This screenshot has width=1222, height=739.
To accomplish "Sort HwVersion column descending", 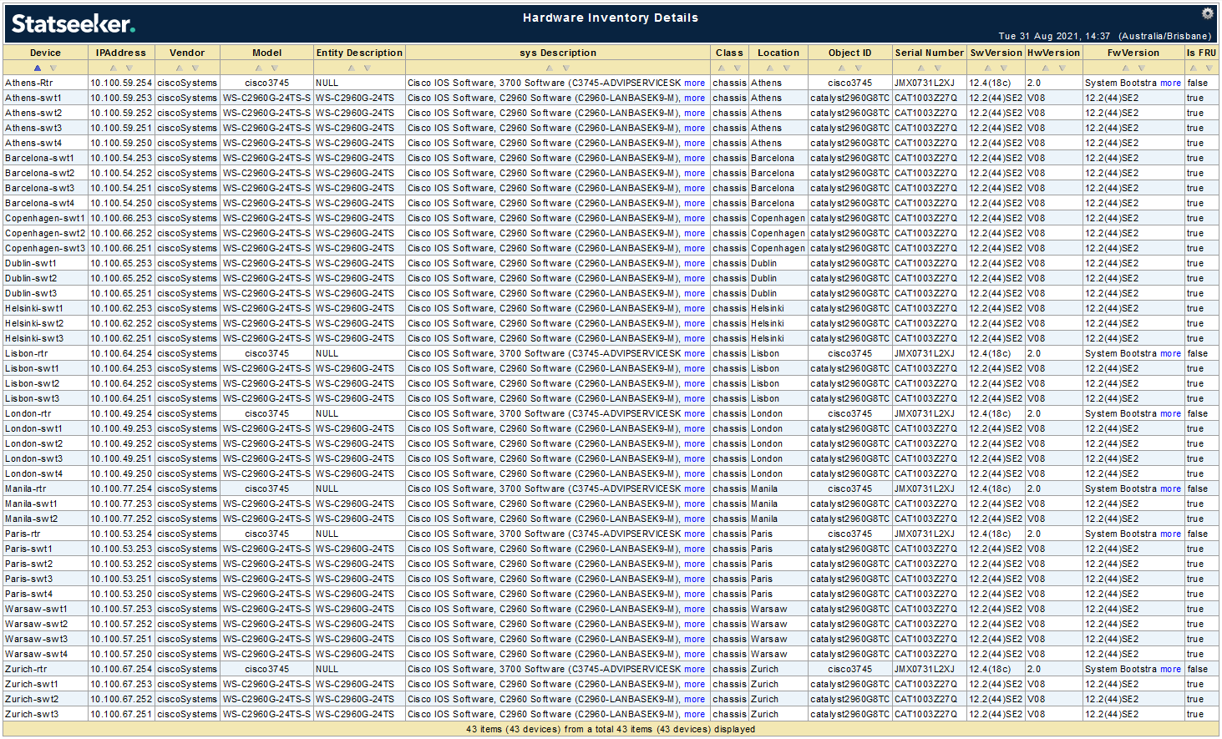I will click(1062, 68).
